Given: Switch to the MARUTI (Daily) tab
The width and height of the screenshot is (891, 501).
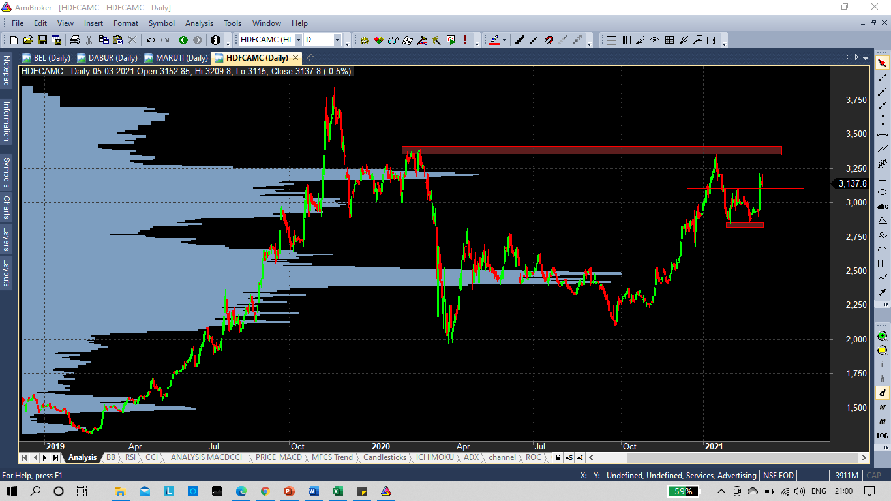Looking at the screenshot, I should click(x=176, y=58).
